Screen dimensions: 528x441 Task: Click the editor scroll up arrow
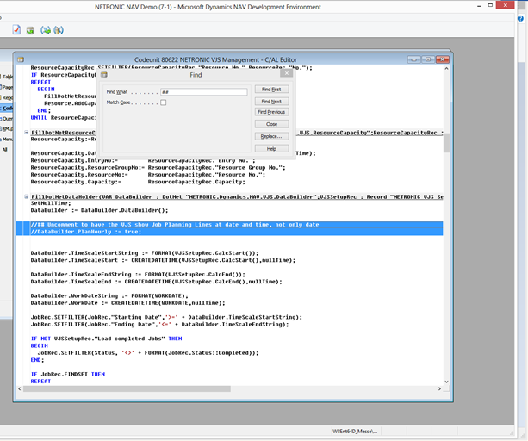point(446,68)
